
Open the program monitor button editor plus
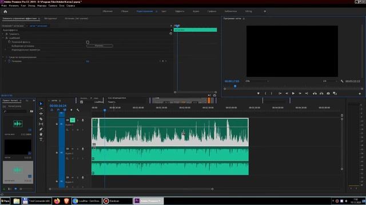(x=360, y=93)
